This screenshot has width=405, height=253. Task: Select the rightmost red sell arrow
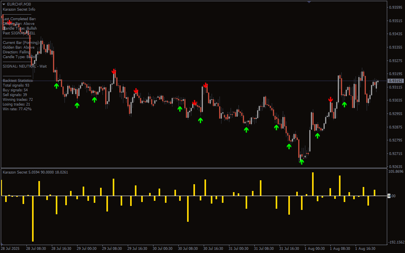[x=331, y=99]
